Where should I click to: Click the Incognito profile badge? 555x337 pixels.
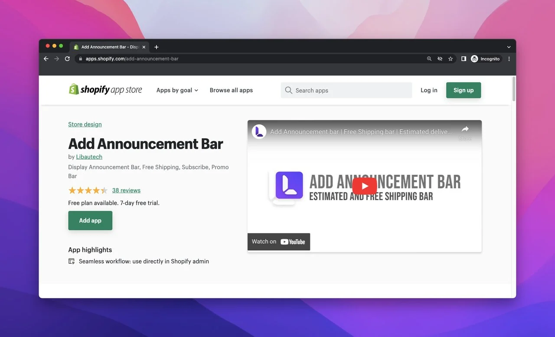click(x=486, y=59)
